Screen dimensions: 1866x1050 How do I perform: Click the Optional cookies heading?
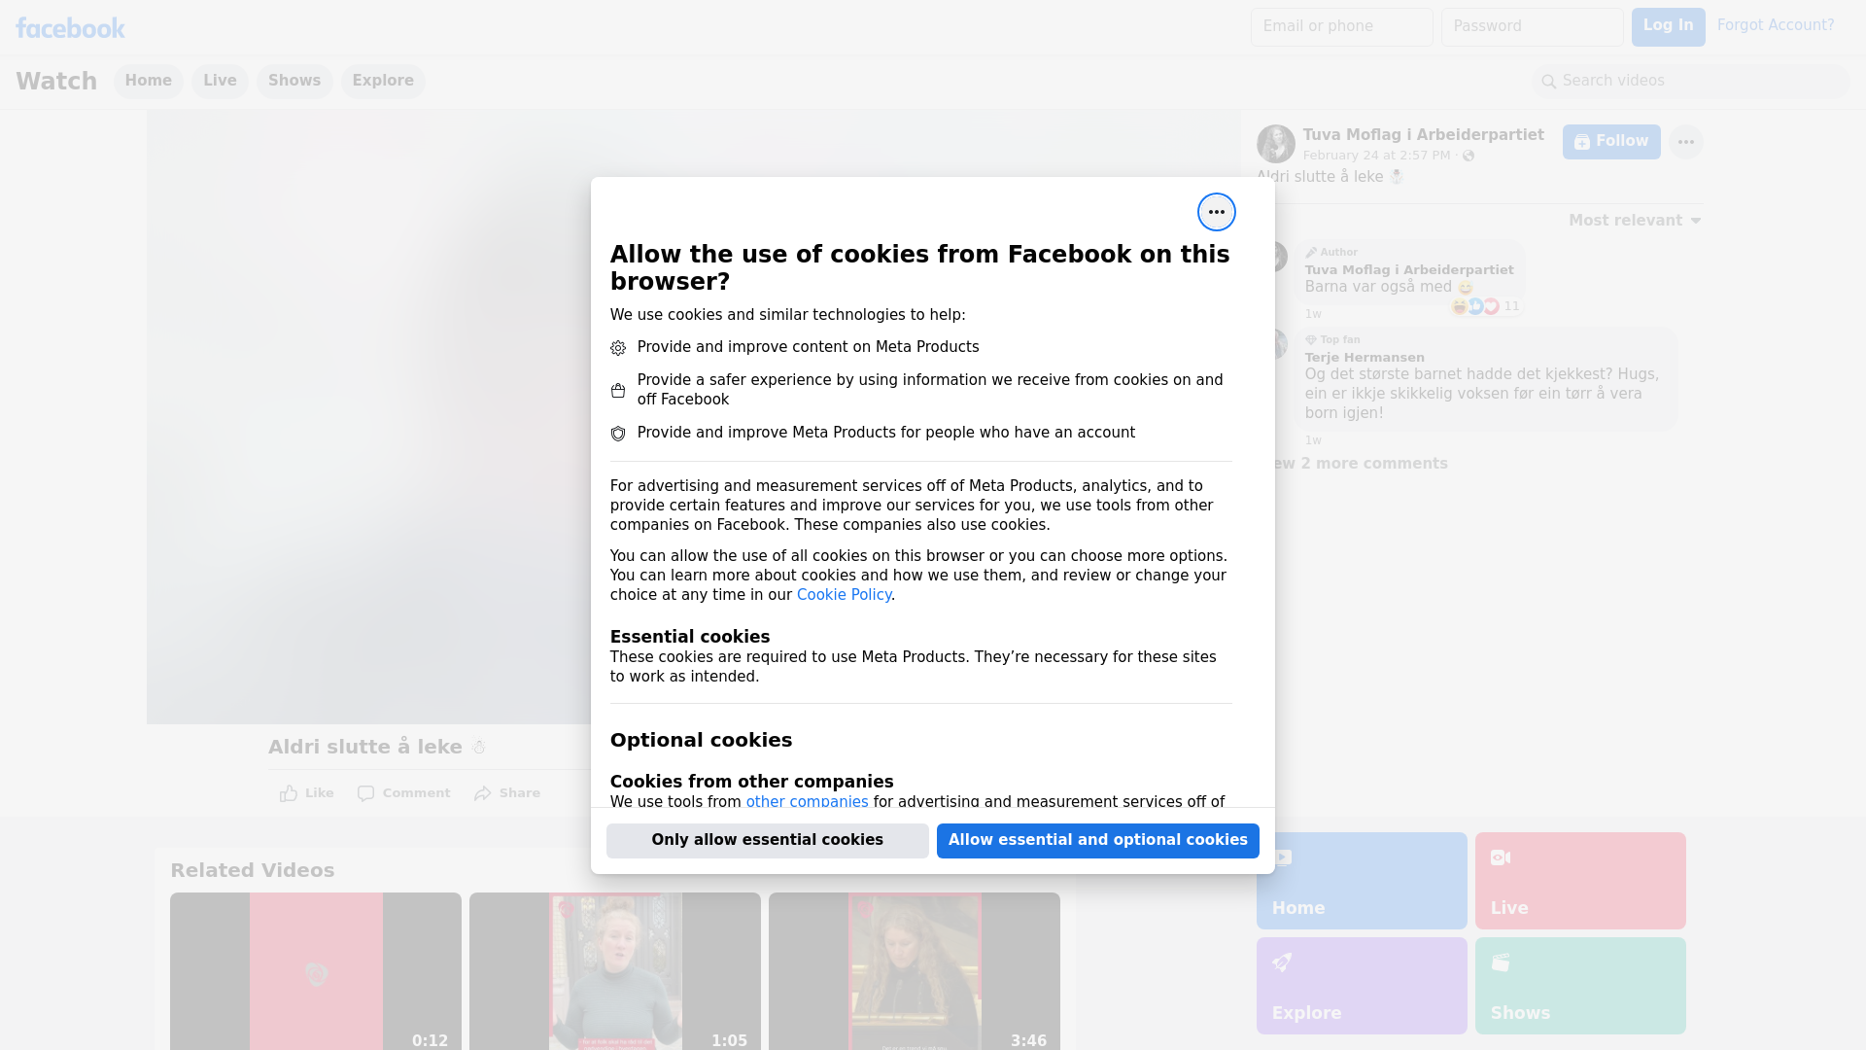pos(701,740)
